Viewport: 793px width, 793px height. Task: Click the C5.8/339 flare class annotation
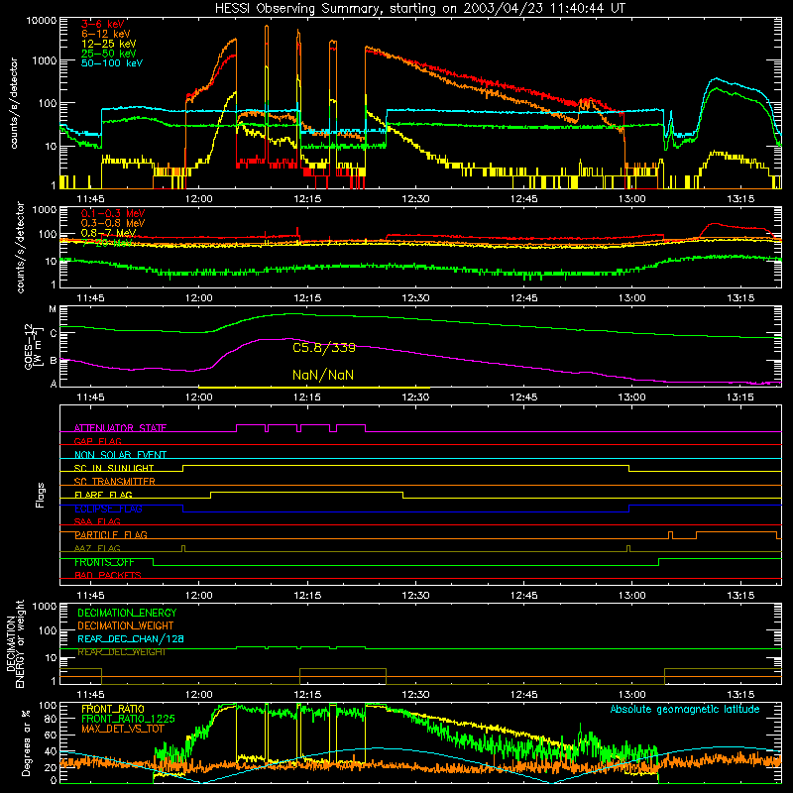point(324,348)
